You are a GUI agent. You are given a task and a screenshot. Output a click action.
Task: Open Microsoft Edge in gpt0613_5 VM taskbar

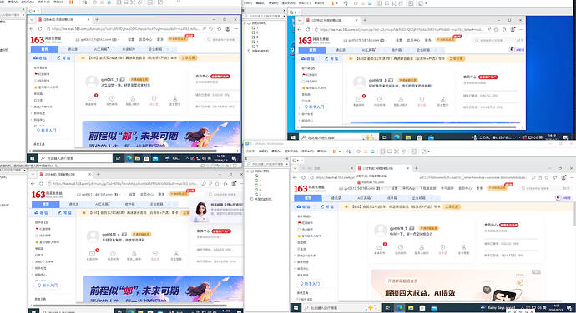tap(399, 307)
